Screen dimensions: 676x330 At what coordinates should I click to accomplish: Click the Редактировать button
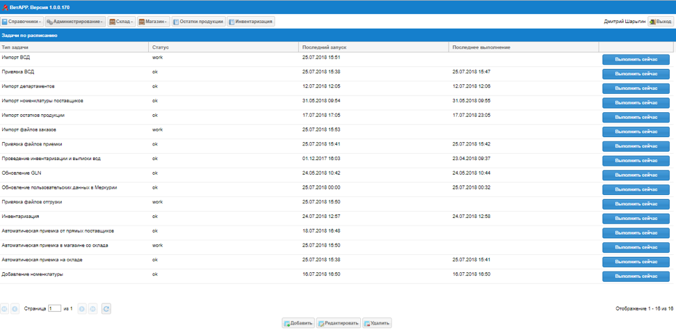coord(338,323)
